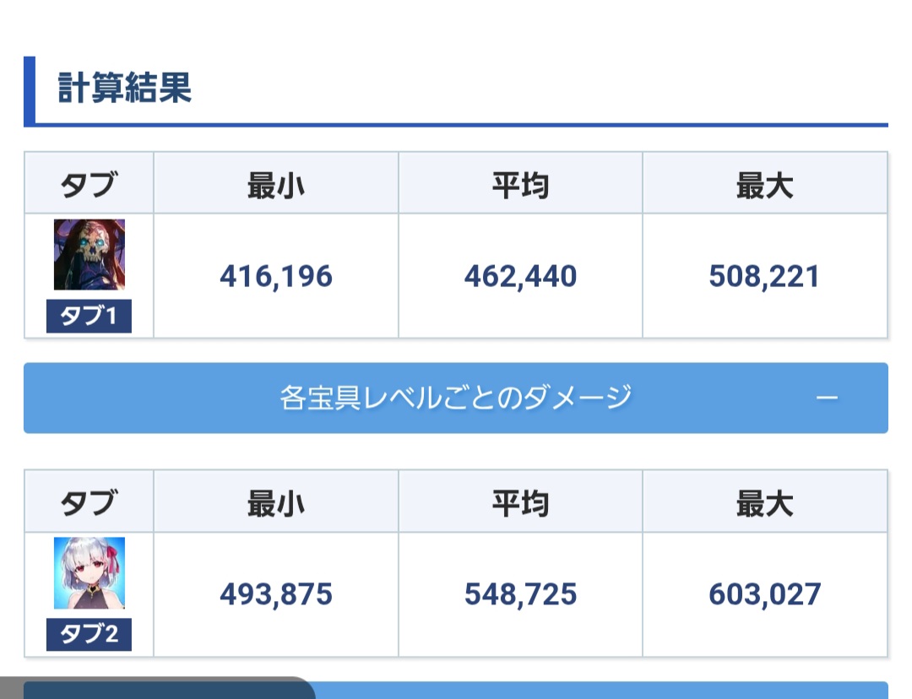Click the 最小 header in the first table
Viewport: 912px width, 699px height.
click(x=275, y=186)
